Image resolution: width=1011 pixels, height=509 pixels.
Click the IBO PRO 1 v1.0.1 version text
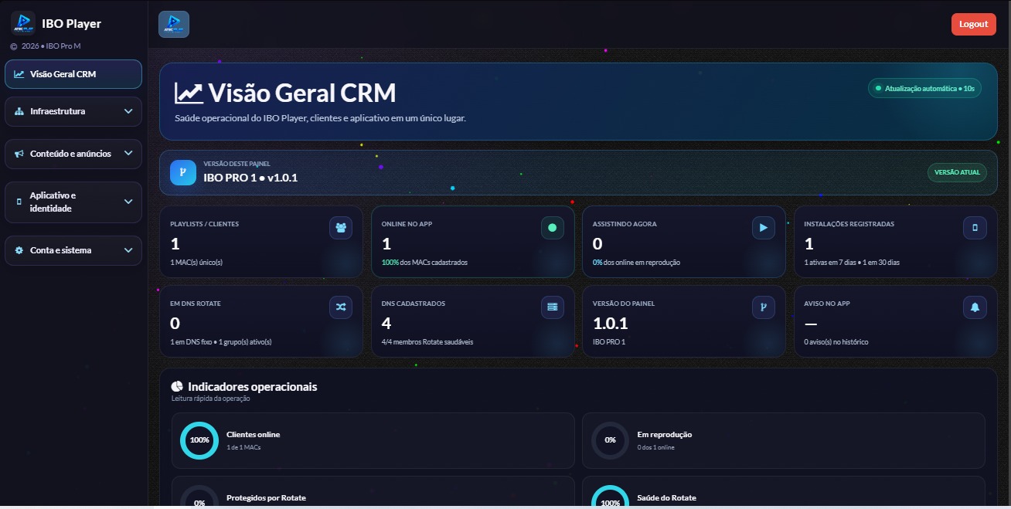[250, 178]
